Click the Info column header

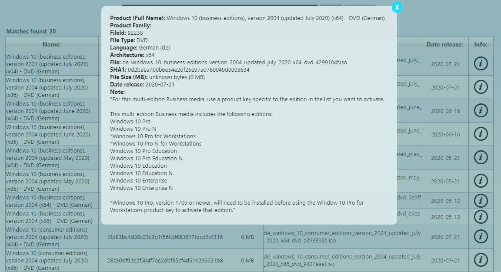tap(481, 44)
